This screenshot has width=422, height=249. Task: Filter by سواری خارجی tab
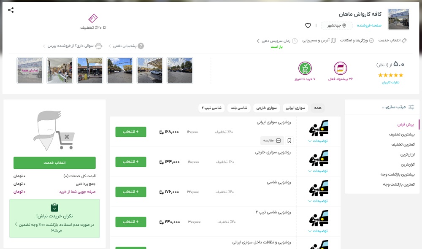click(266, 108)
